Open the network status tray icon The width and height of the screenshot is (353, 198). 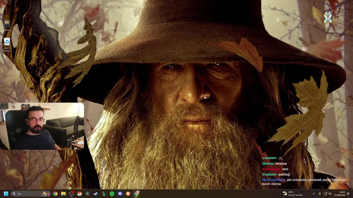[325, 194]
